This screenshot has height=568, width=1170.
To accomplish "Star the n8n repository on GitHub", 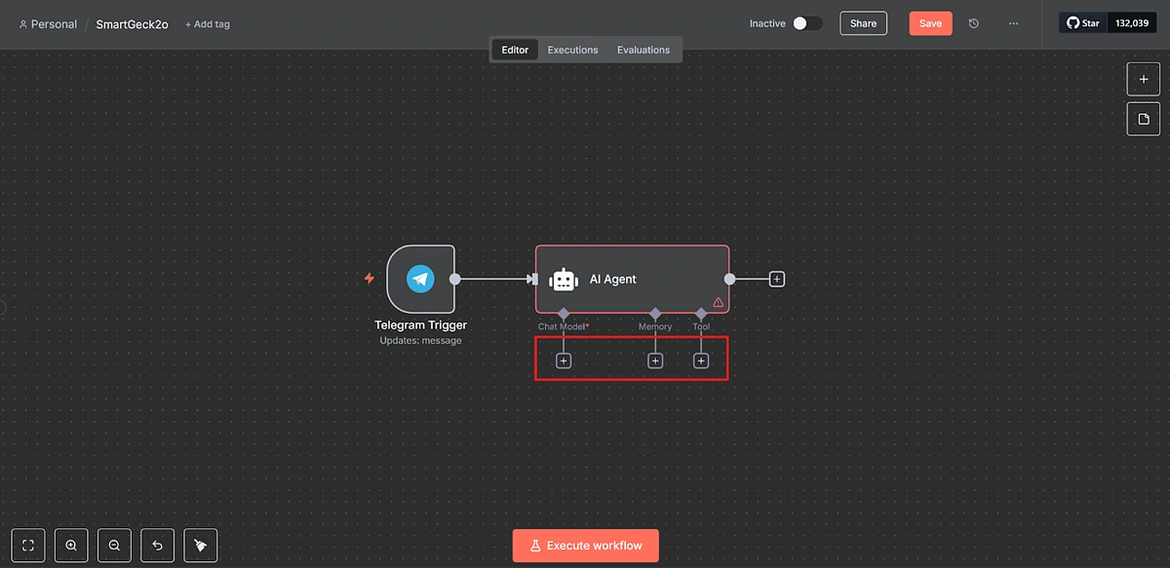I will point(1082,21).
